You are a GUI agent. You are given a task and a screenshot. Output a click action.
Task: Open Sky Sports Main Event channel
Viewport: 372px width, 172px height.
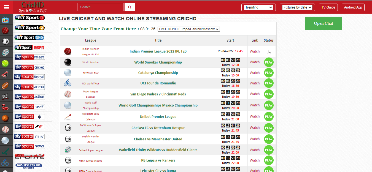coord(29,57)
